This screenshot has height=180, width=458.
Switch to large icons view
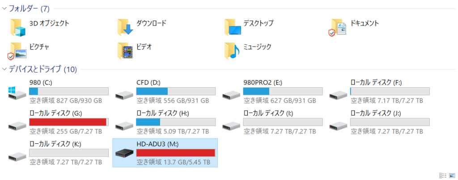coord(452,176)
